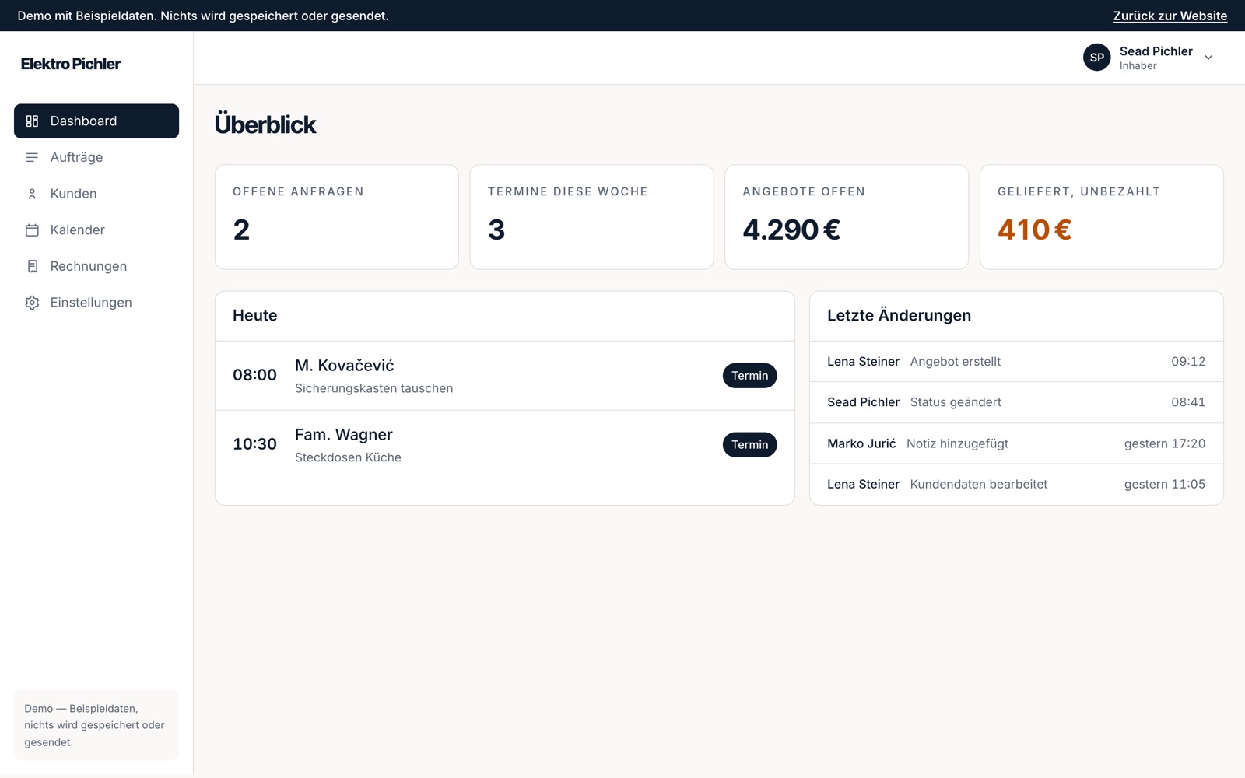Image resolution: width=1245 pixels, height=778 pixels.
Task: Go to the Kunden section
Action: tap(96, 194)
